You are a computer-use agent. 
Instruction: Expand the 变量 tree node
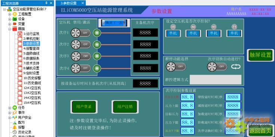tap(10, 24)
